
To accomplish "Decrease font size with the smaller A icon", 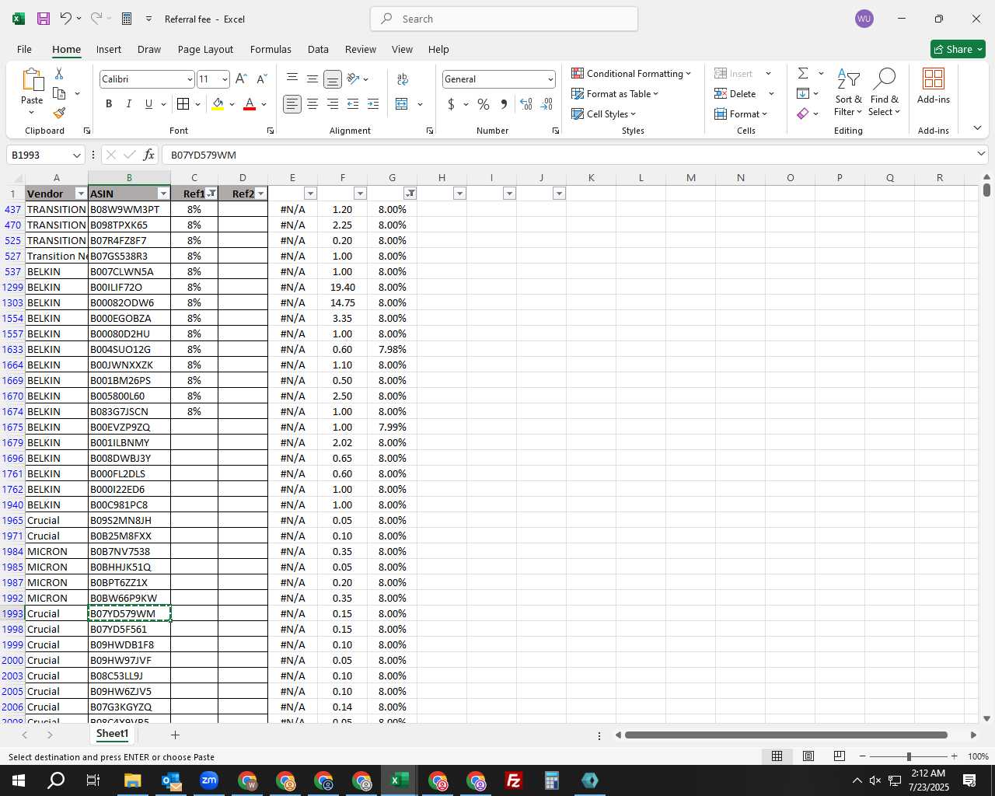I will point(261,79).
